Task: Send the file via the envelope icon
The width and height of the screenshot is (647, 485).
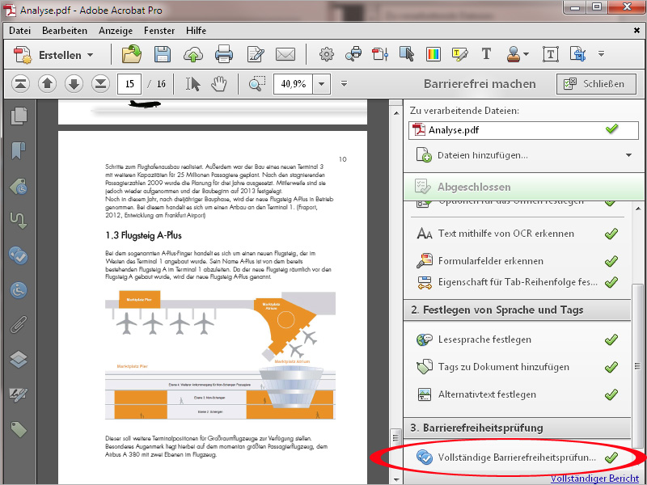Action: pyautogui.click(x=285, y=54)
